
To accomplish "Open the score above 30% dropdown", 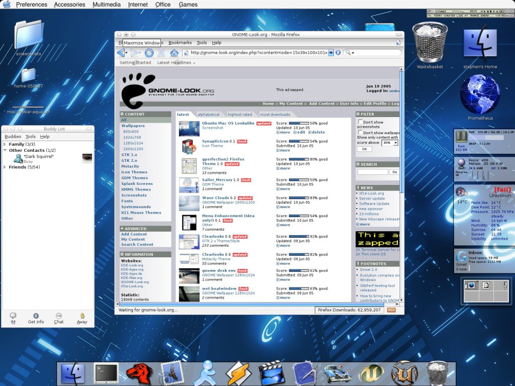I will [x=390, y=143].
